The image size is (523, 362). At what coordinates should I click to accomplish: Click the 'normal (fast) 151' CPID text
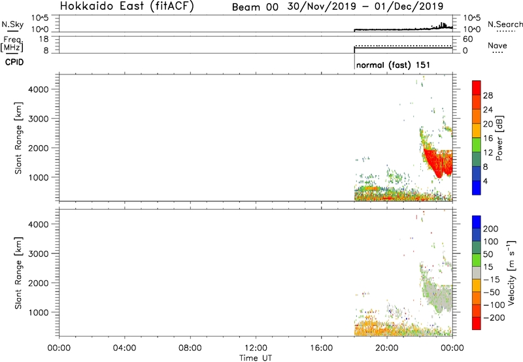tap(393, 65)
